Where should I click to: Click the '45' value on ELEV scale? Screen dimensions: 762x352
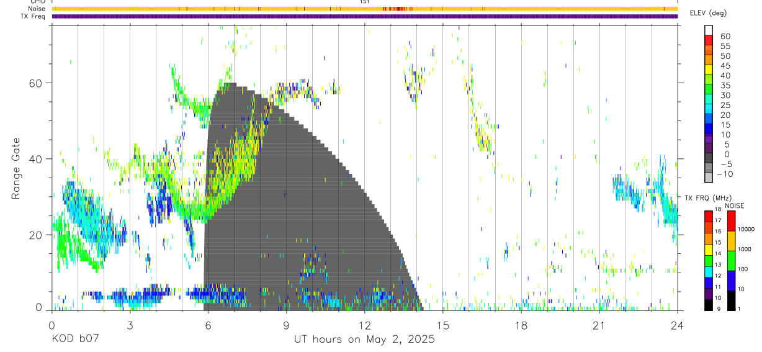[725, 66]
